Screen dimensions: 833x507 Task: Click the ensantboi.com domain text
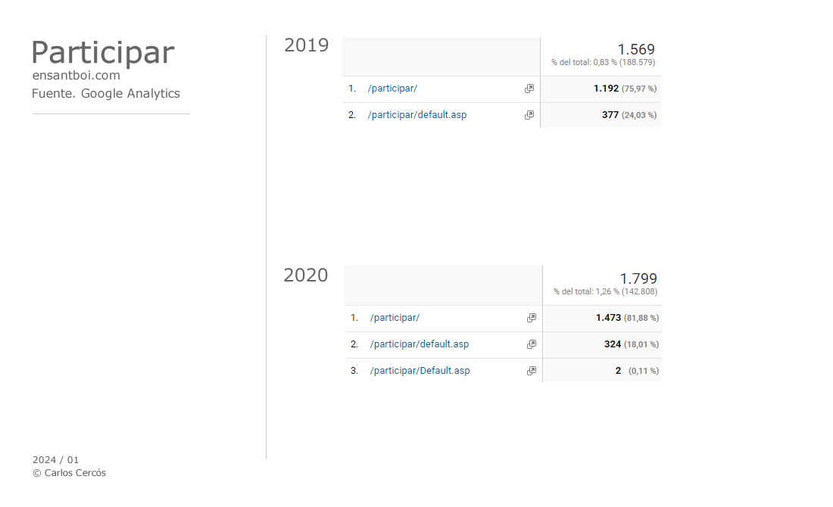coord(76,76)
